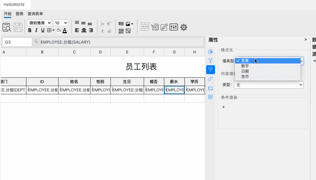Open the widgets grid side tab
This screenshot has width=316, height=180.
210,97
